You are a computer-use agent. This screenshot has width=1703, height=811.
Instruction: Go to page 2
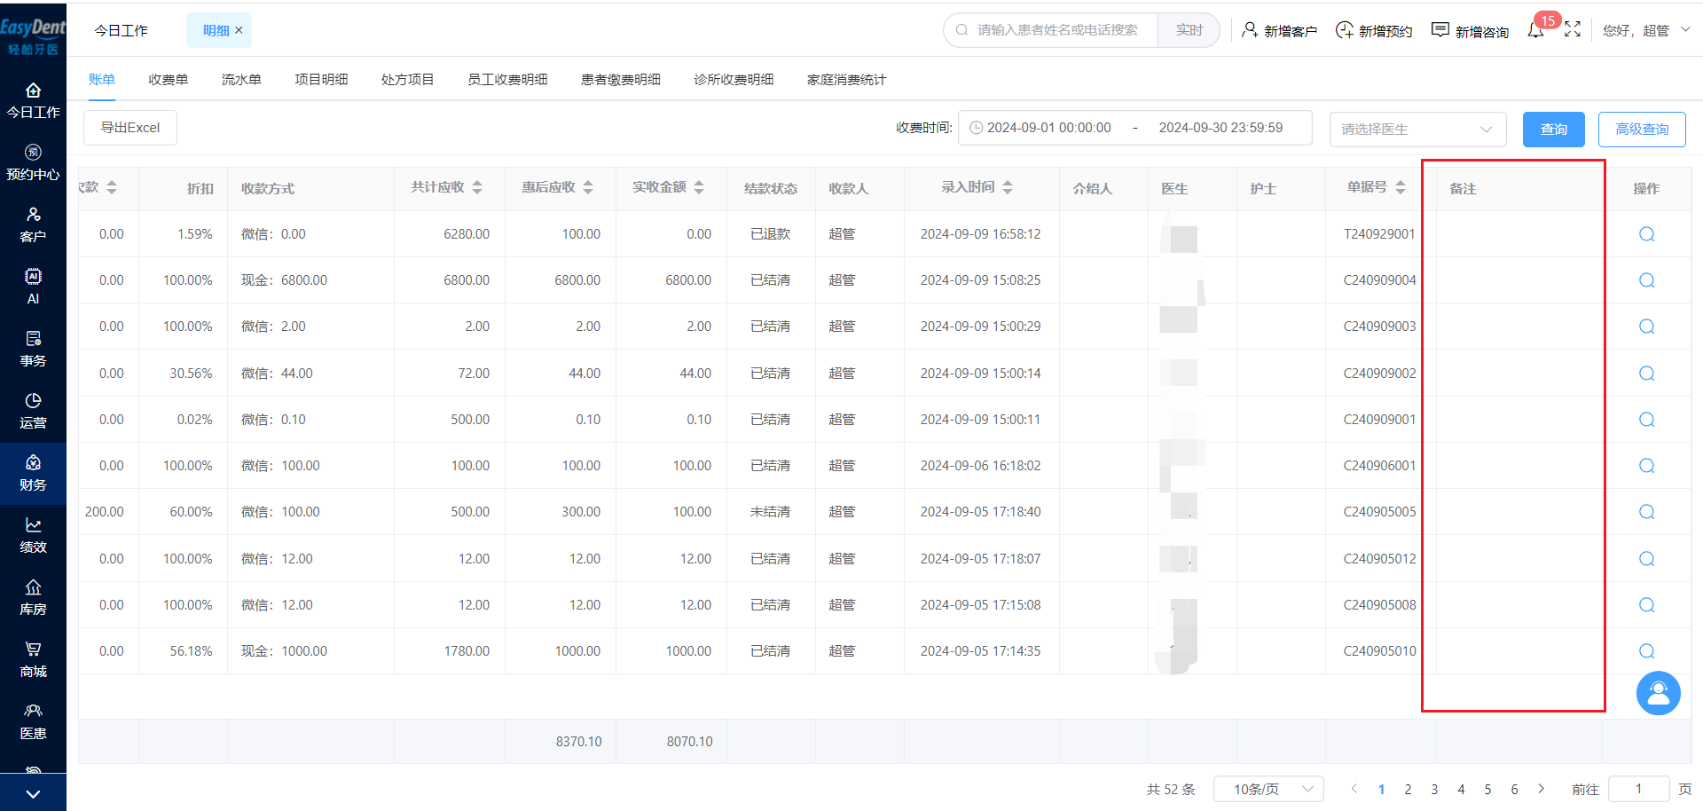[x=1408, y=789]
